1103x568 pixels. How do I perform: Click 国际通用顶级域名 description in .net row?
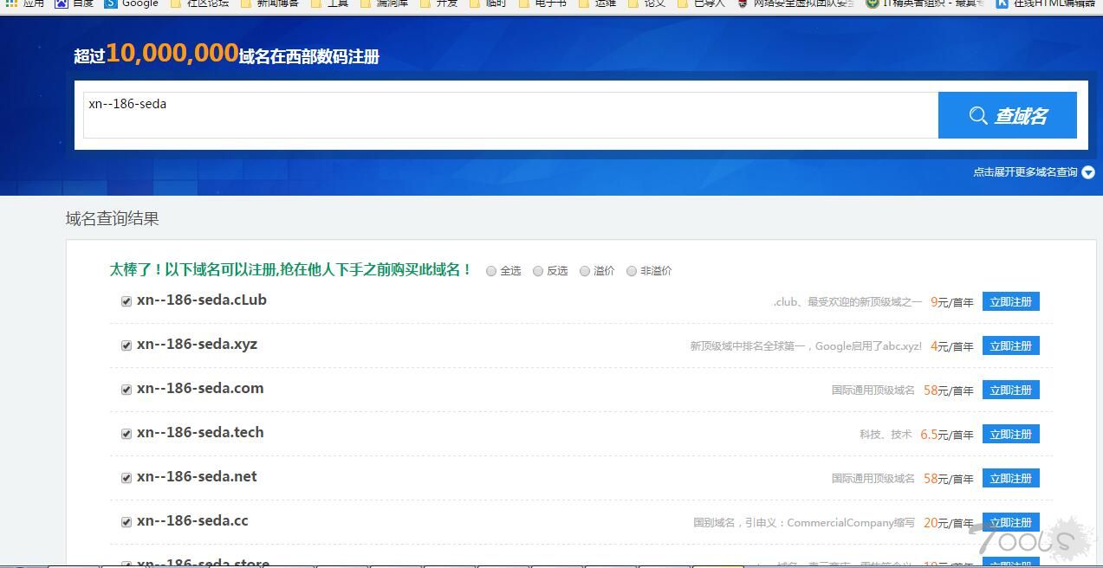(873, 479)
